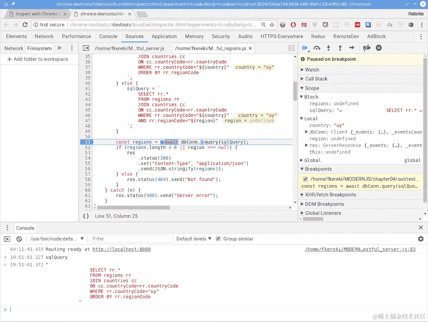This screenshot has height=322, width=428.
Task: Click the browser address bar
Action: (163, 25)
